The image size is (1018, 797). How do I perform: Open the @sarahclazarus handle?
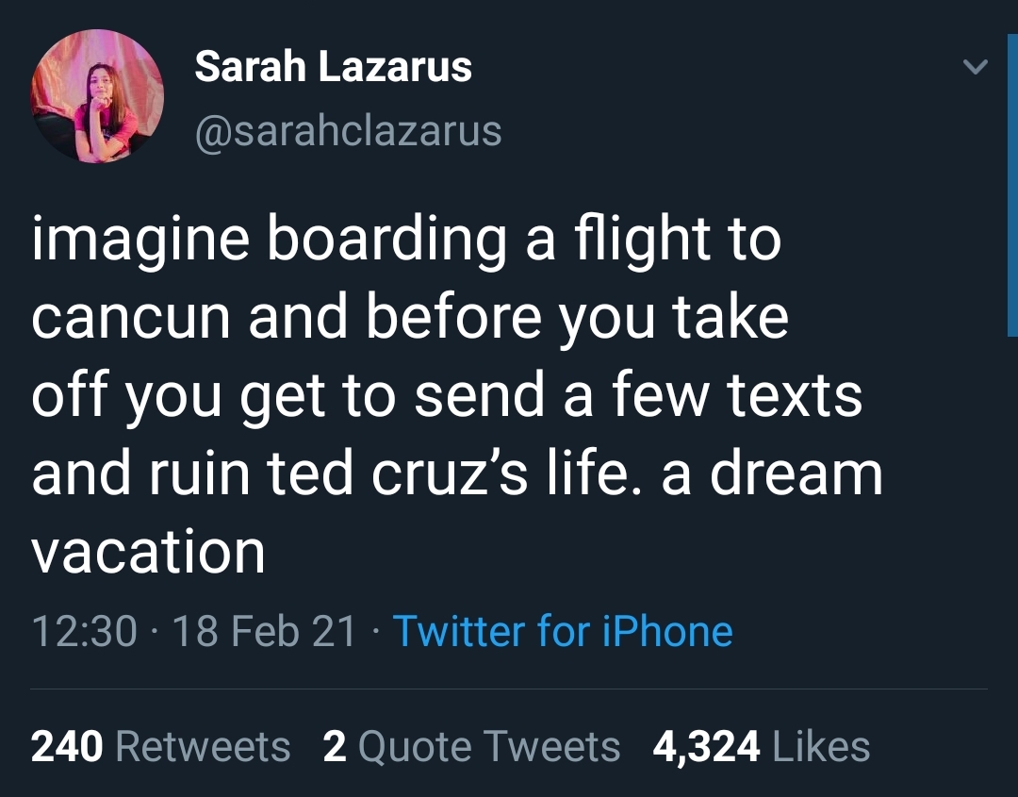click(348, 131)
